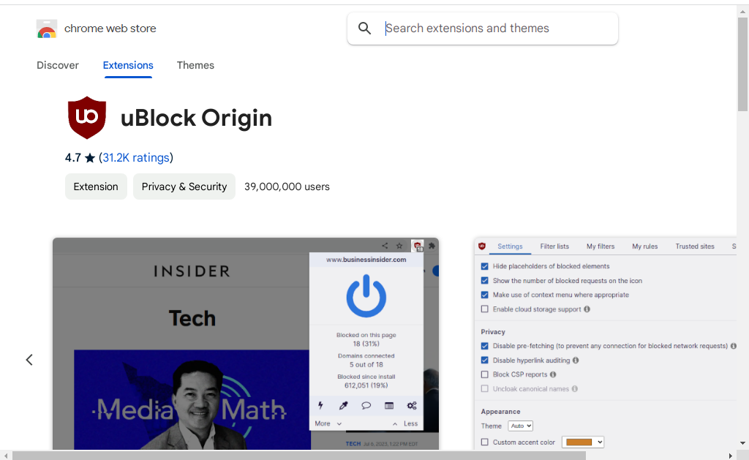Enable cloud storage support checkbox

tap(485, 309)
